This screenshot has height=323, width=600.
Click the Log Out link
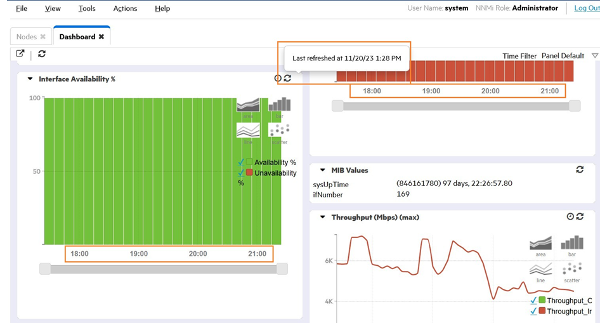pyautogui.click(x=587, y=8)
